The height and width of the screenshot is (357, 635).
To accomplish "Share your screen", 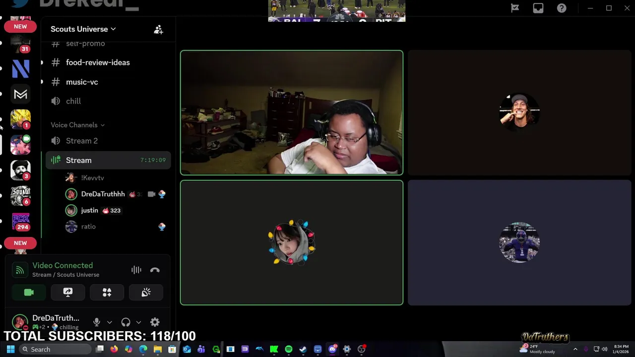I will [68, 293].
